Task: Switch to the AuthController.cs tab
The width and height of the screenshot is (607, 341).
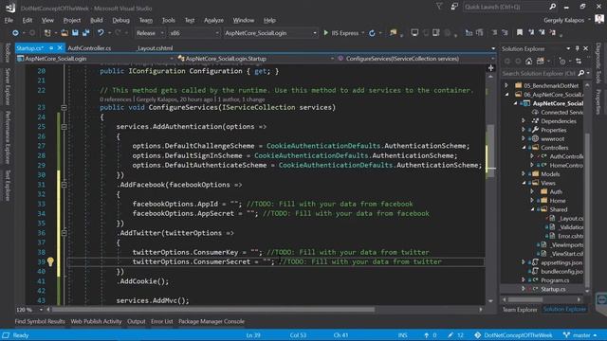Action: 89,48
